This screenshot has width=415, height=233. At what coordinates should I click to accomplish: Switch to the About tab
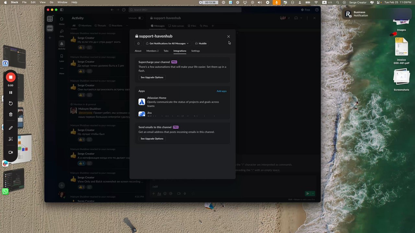pos(138,51)
